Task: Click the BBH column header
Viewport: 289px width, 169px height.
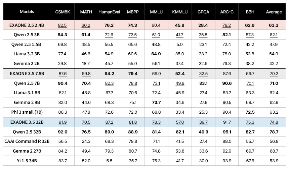Action: pos(250,12)
